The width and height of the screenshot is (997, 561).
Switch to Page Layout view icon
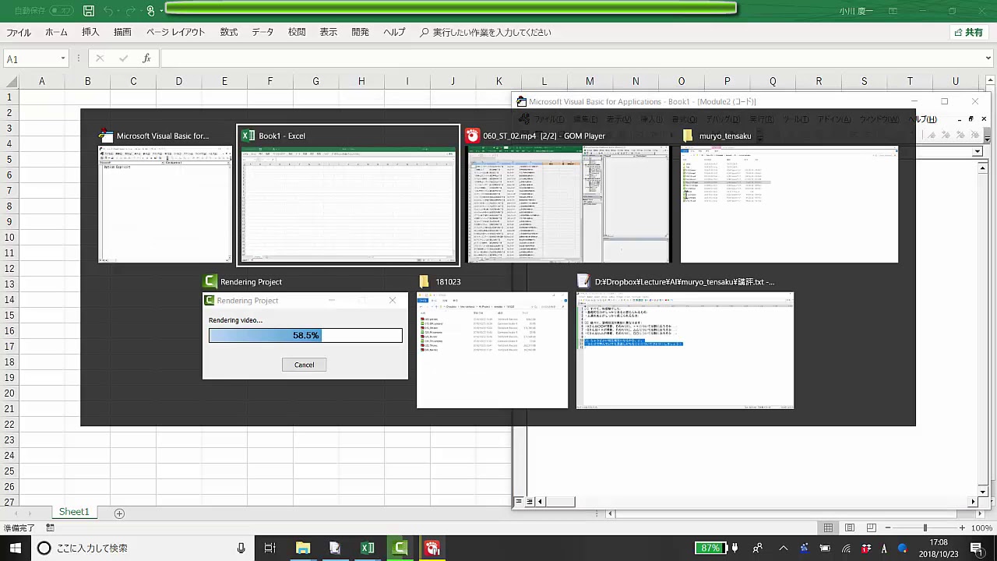click(850, 528)
